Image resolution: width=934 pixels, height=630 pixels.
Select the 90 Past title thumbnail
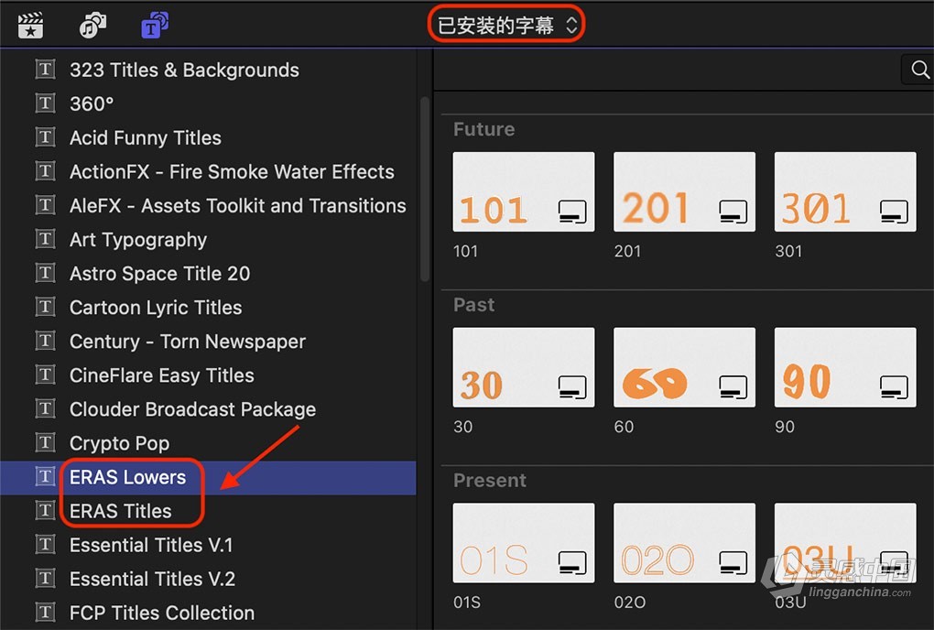(845, 367)
